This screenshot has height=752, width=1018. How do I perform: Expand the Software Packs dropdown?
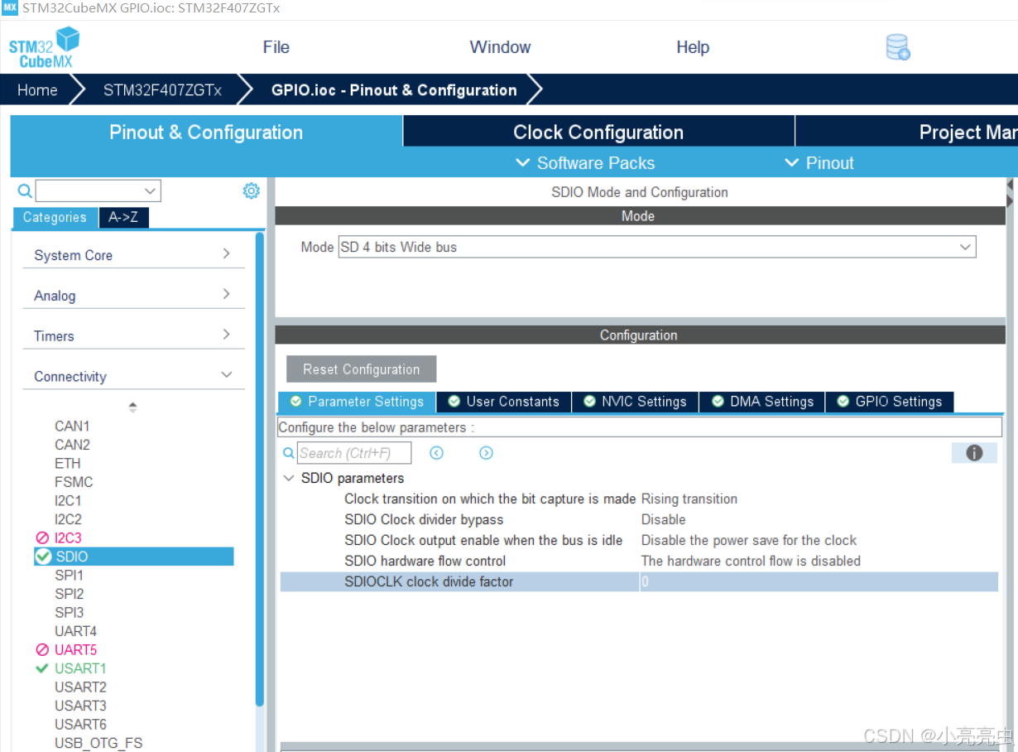tap(585, 163)
